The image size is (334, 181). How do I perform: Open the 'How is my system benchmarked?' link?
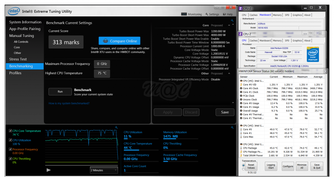click(x=69, y=104)
